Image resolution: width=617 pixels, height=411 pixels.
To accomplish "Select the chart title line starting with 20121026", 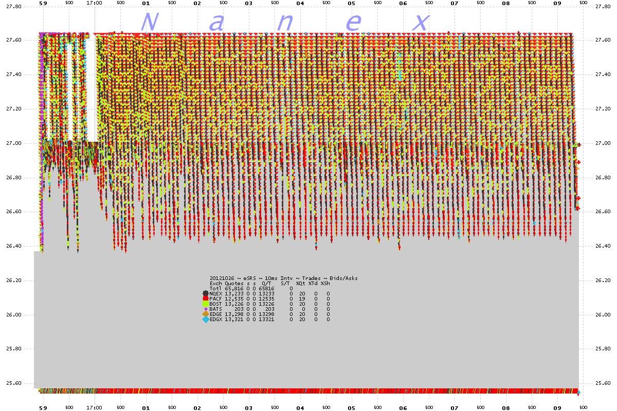I will pos(283,278).
